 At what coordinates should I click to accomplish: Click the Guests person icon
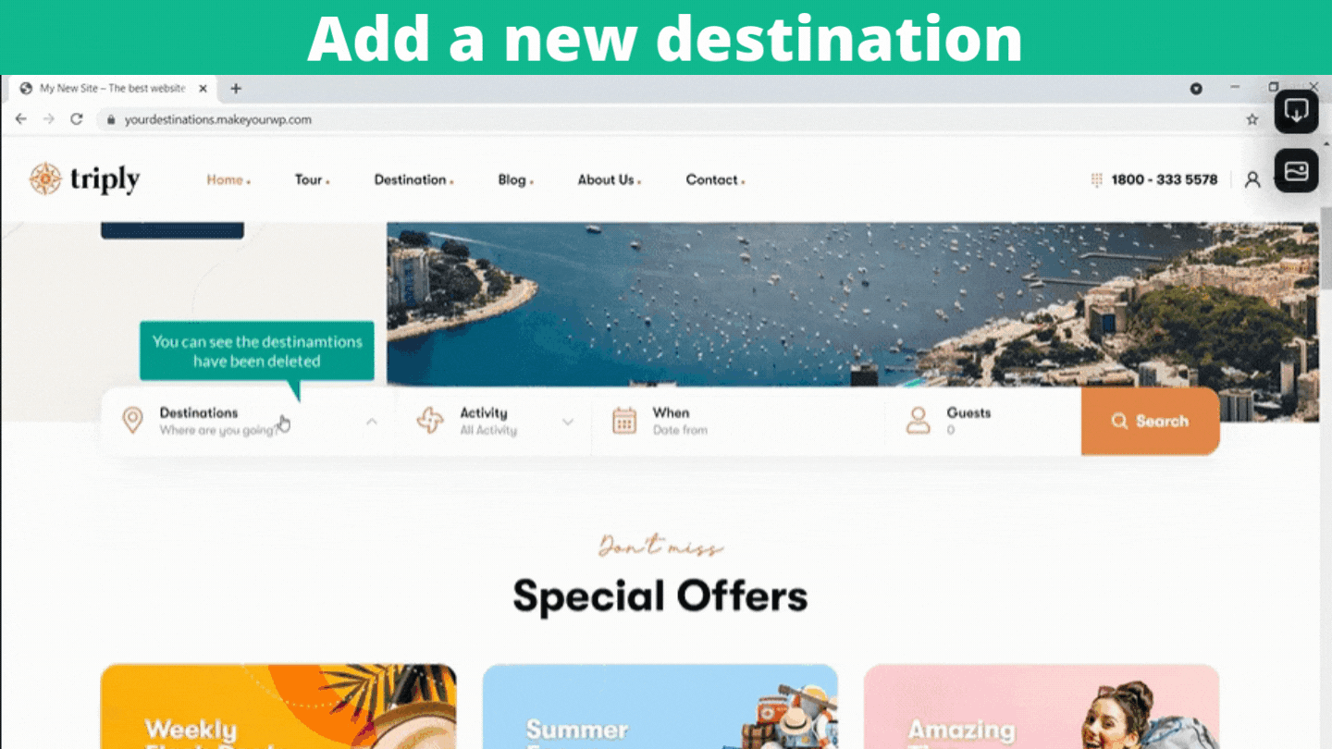919,421
